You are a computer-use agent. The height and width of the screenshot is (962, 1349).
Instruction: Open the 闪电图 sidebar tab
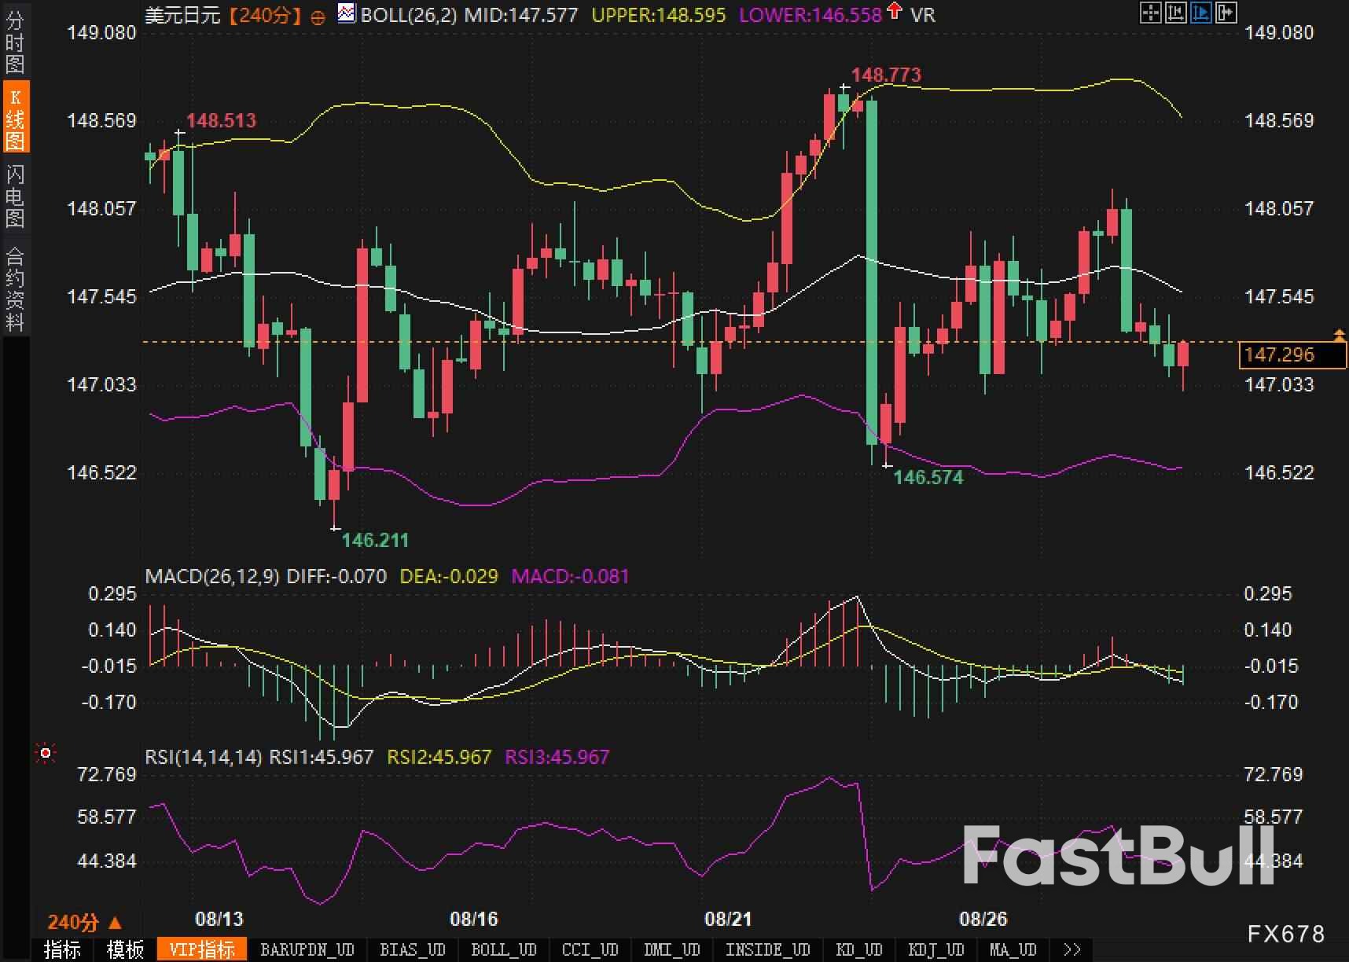click(x=15, y=195)
